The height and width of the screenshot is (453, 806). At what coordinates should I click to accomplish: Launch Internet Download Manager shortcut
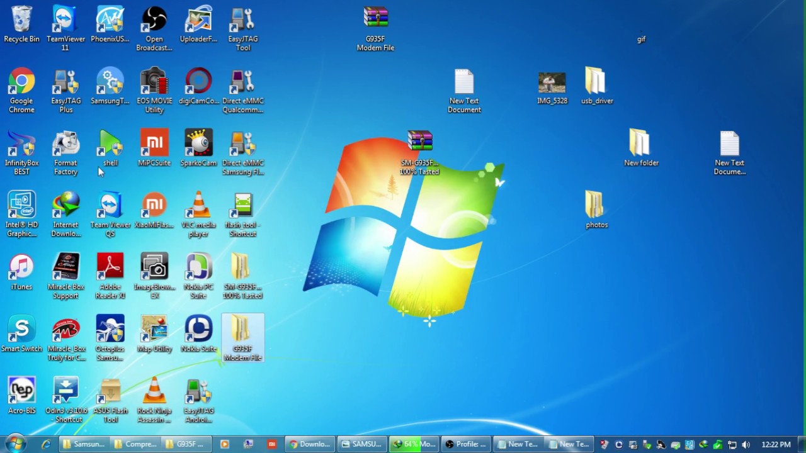pos(65,215)
